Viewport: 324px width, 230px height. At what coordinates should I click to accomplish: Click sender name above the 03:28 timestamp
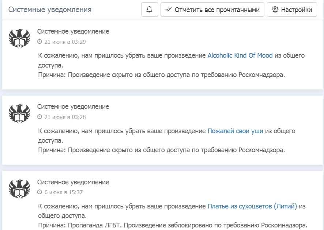click(73, 107)
